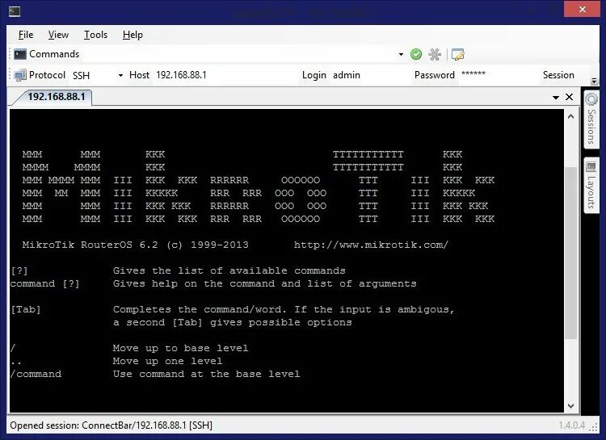
Task: Click the Password field
Action: tap(497, 75)
